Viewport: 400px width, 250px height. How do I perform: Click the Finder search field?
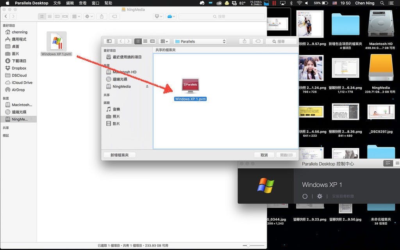tap(221, 16)
